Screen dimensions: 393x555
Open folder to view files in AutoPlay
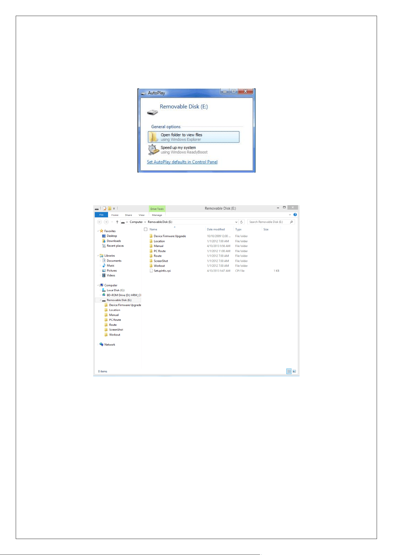click(194, 137)
